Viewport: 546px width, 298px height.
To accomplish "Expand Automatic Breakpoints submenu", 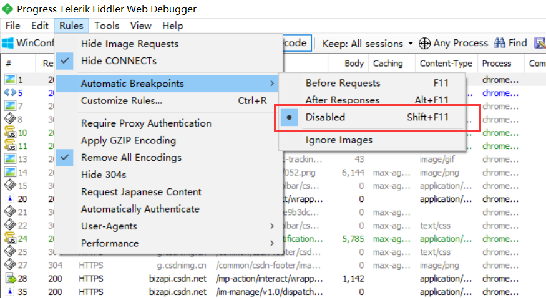I will [x=167, y=84].
